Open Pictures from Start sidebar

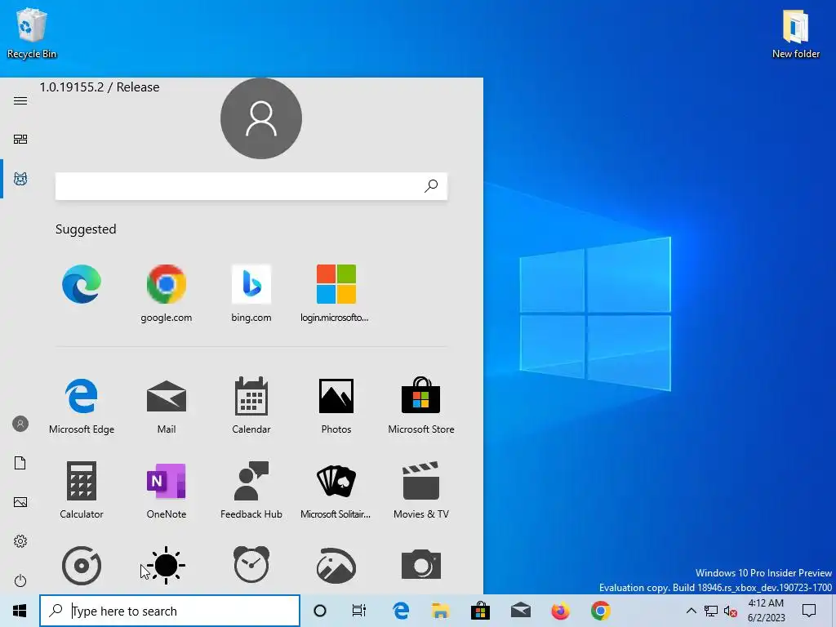pyautogui.click(x=20, y=502)
